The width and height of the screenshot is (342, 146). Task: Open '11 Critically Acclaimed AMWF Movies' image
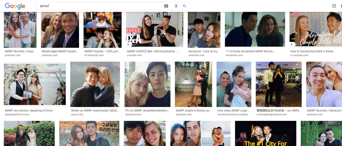pyautogui.click(x=255, y=29)
